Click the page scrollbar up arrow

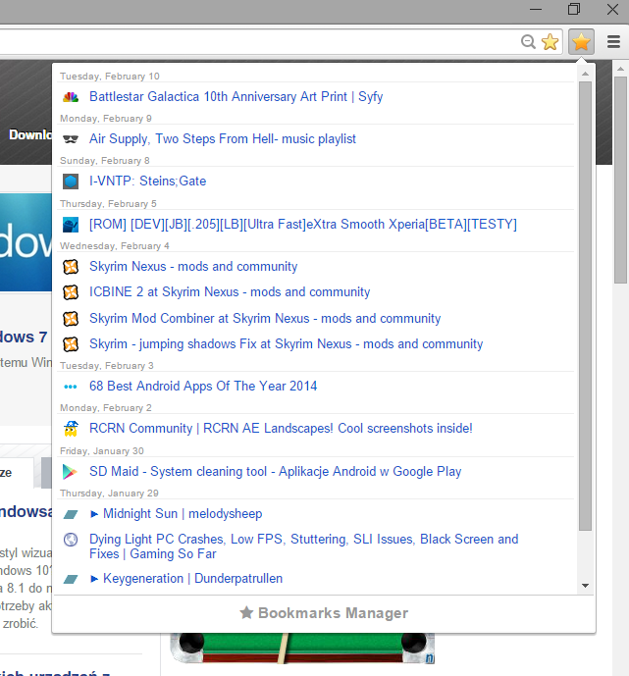point(620,69)
